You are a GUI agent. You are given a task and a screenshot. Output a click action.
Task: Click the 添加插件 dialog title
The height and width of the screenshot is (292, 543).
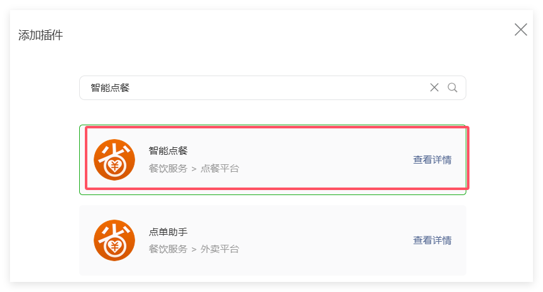tap(40, 35)
